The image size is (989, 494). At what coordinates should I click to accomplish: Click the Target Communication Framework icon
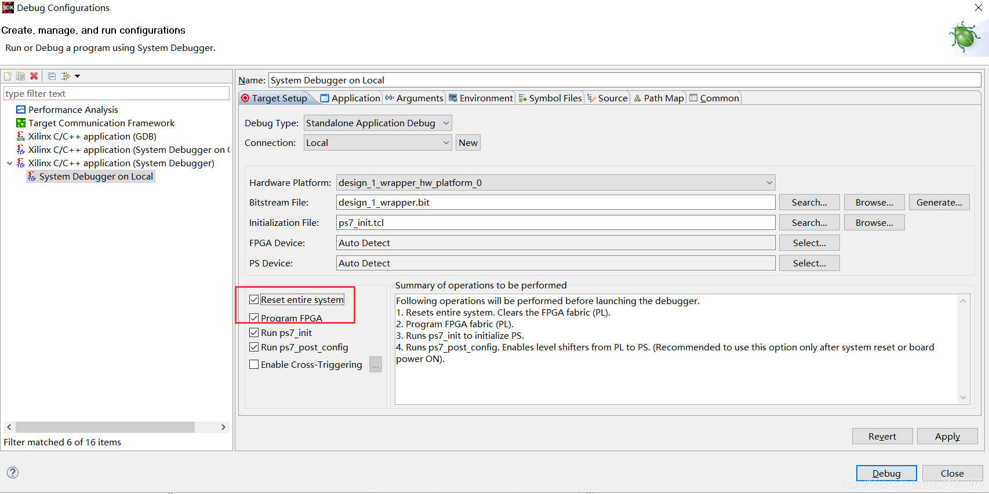(x=21, y=123)
